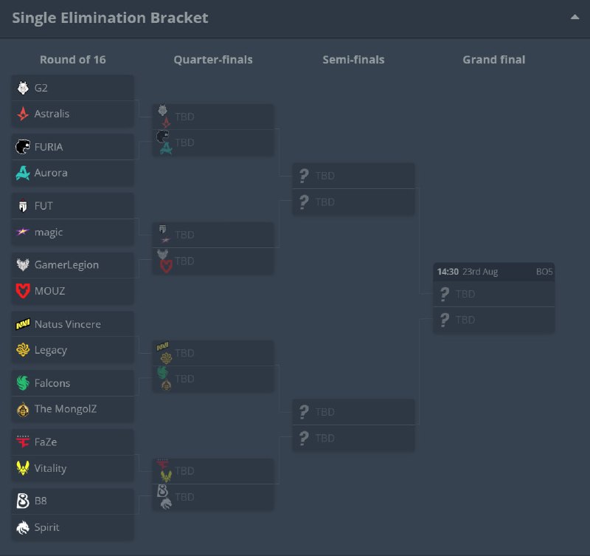The image size is (590, 556).
Task: Click the Aurora teal logo icon
Action: pos(23,173)
